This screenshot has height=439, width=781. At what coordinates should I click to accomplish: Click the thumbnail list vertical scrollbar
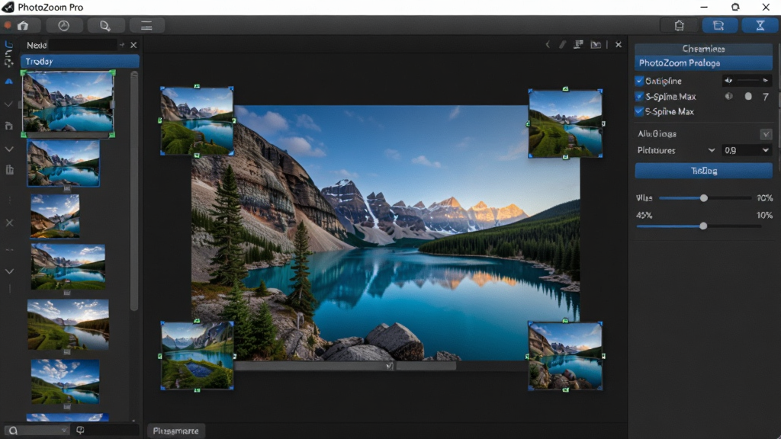(133, 191)
